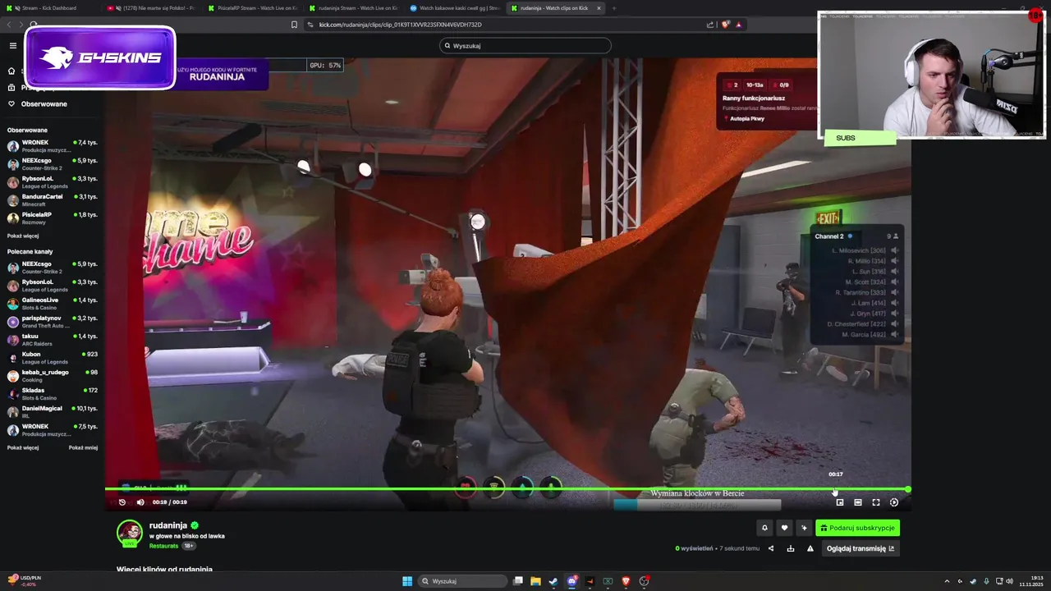The image size is (1051, 591).
Task: Open Task View on the taskbar
Action: (518, 581)
